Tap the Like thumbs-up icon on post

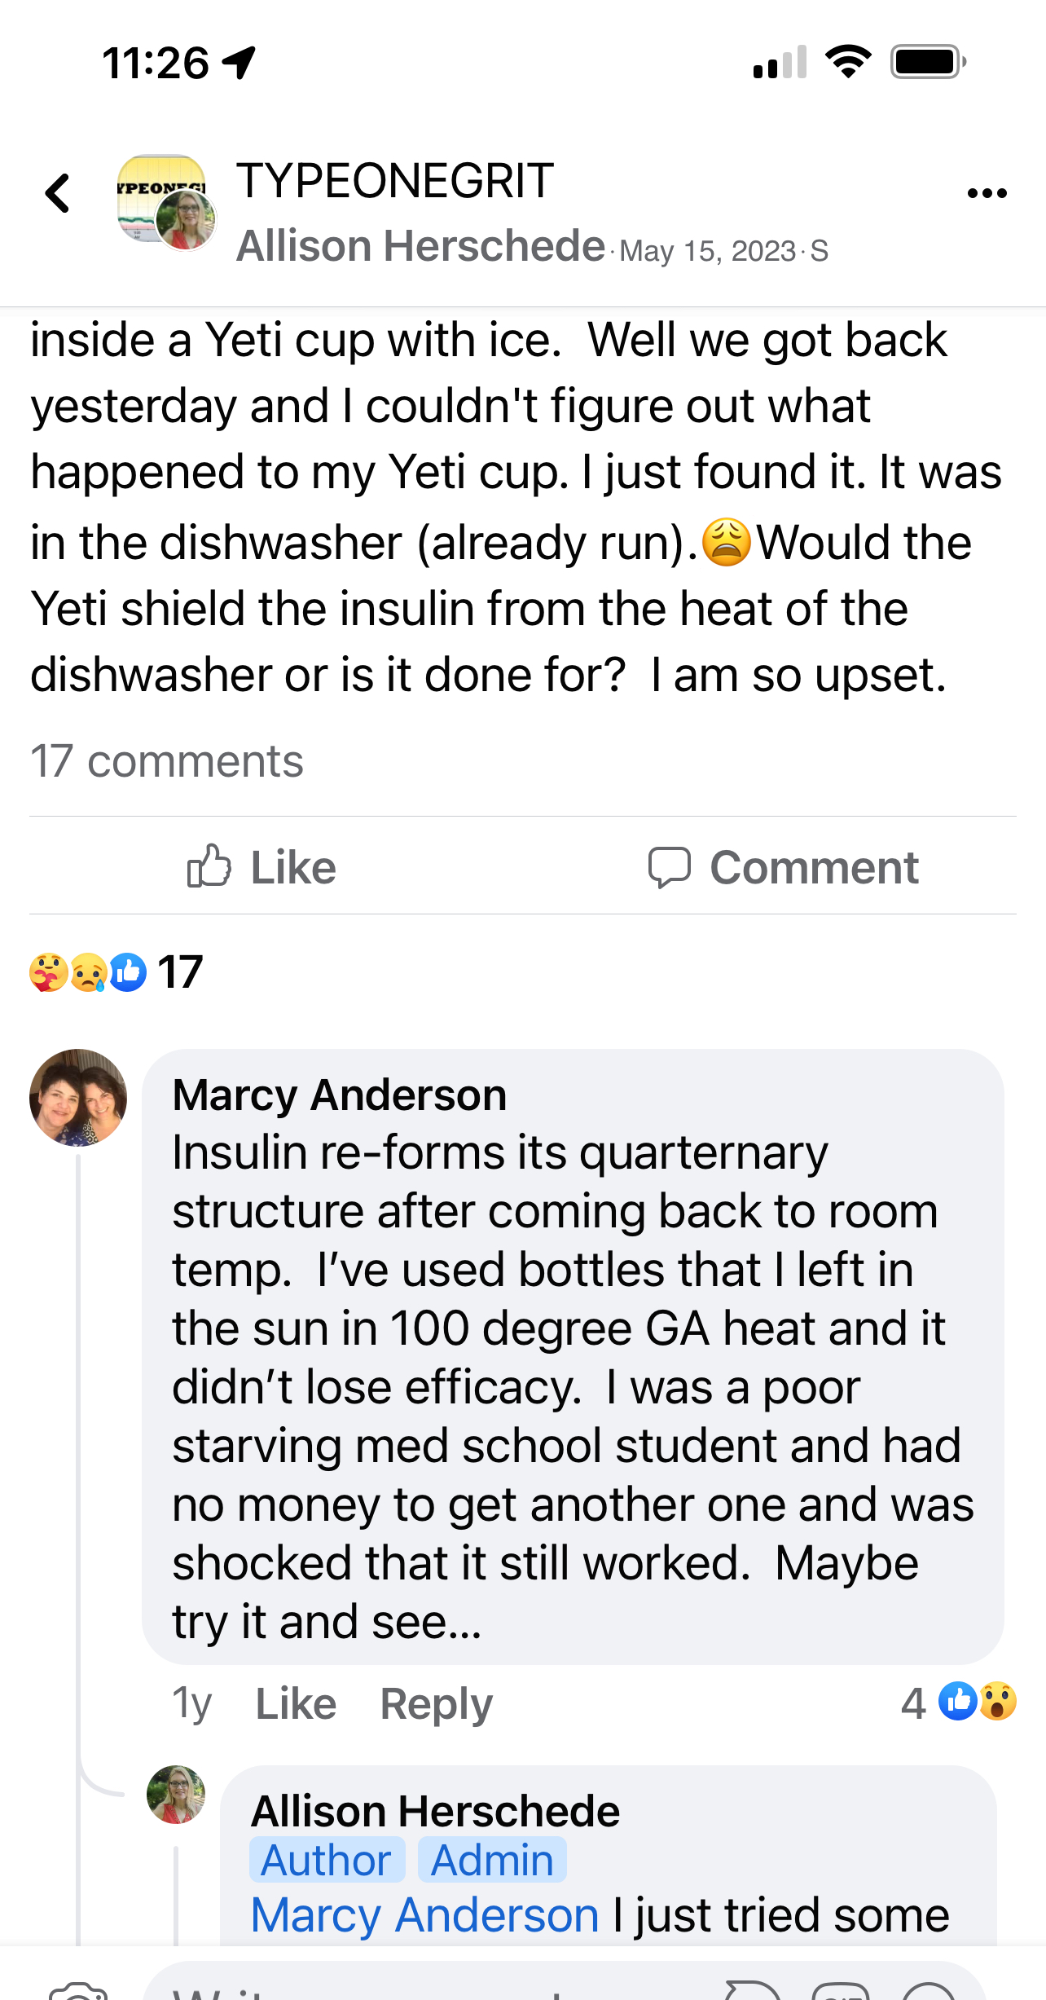(209, 866)
